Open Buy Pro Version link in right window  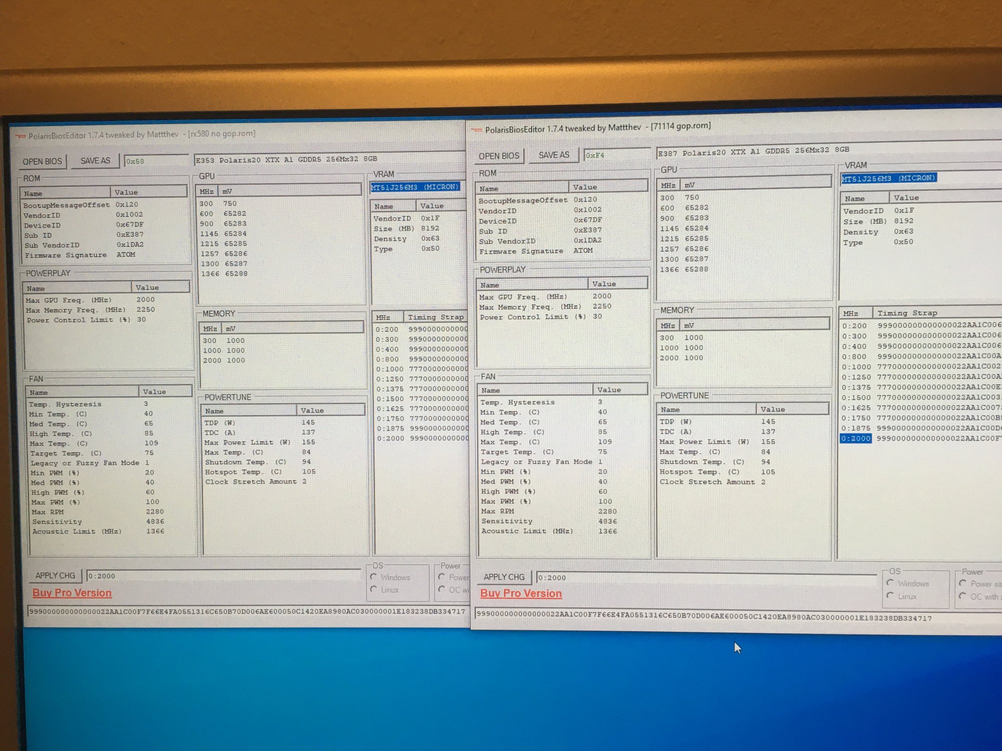point(521,593)
